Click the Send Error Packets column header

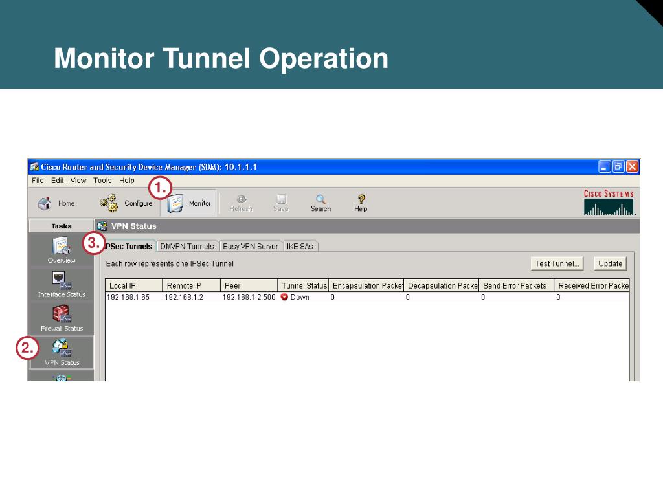tap(516, 285)
